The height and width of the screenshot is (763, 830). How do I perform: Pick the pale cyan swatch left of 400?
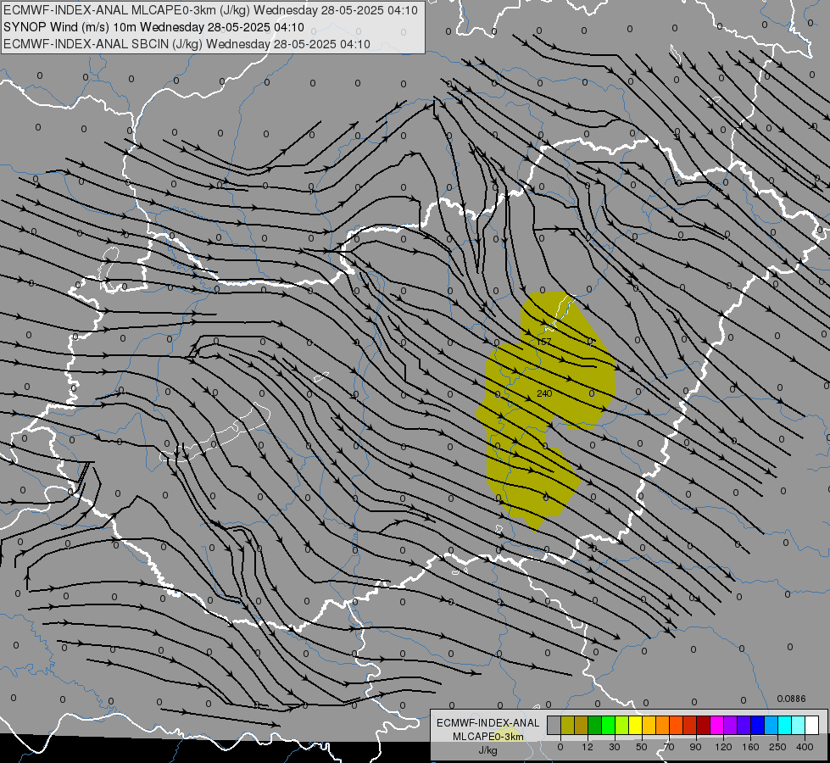799,725
